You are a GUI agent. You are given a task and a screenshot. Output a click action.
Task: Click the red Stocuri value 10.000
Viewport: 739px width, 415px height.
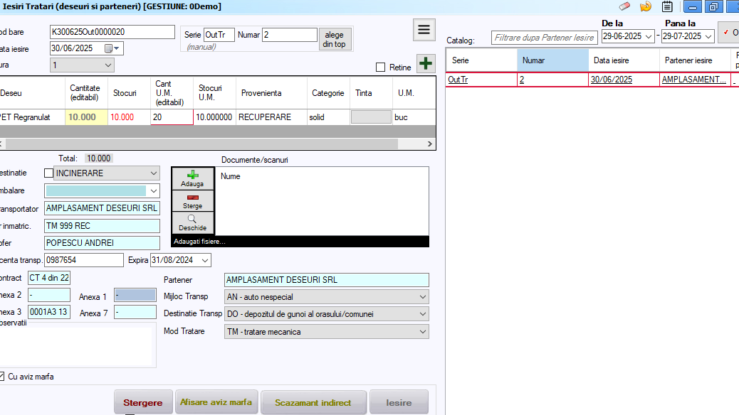tap(122, 117)
